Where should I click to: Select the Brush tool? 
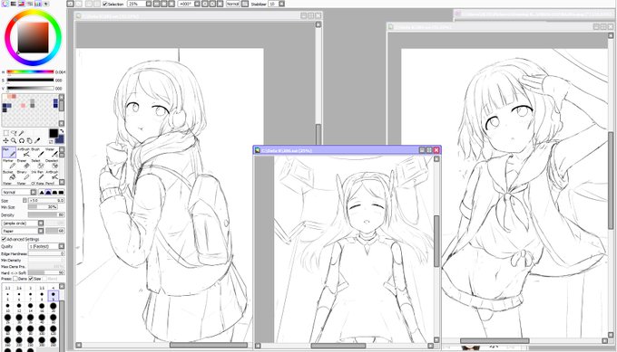click(37, 152)
